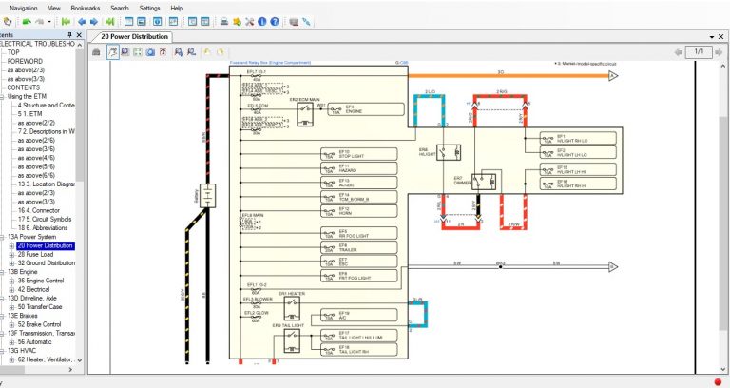Collapse the Using the ETM section
The image size is (730, 388).
tap(2, 96)
